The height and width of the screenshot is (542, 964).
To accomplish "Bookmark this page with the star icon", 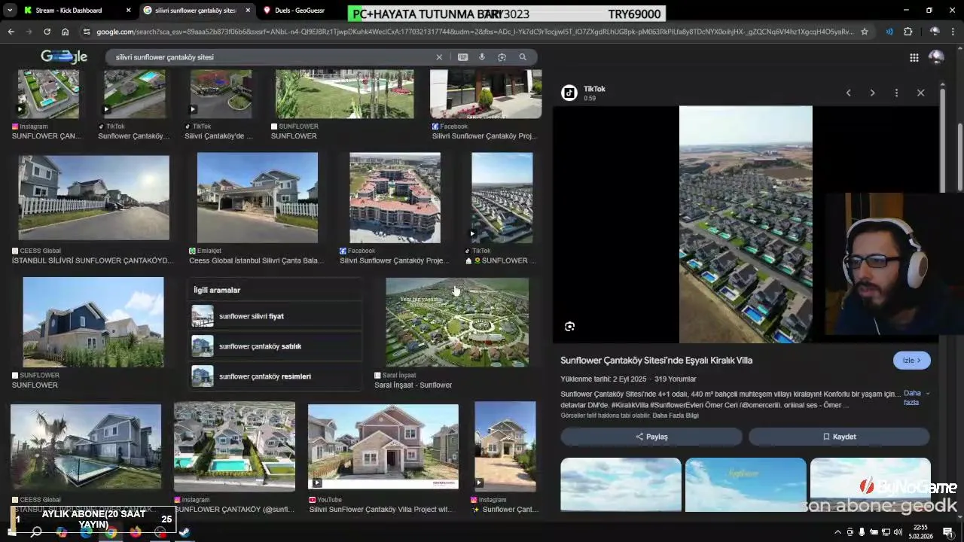I will tap(864, 32).
